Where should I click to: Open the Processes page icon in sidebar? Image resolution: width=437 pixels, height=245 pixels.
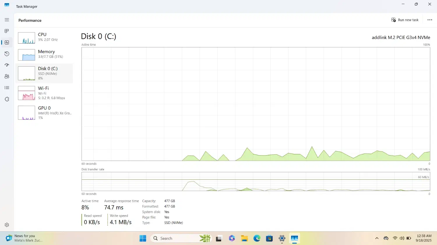coord(7,31)
